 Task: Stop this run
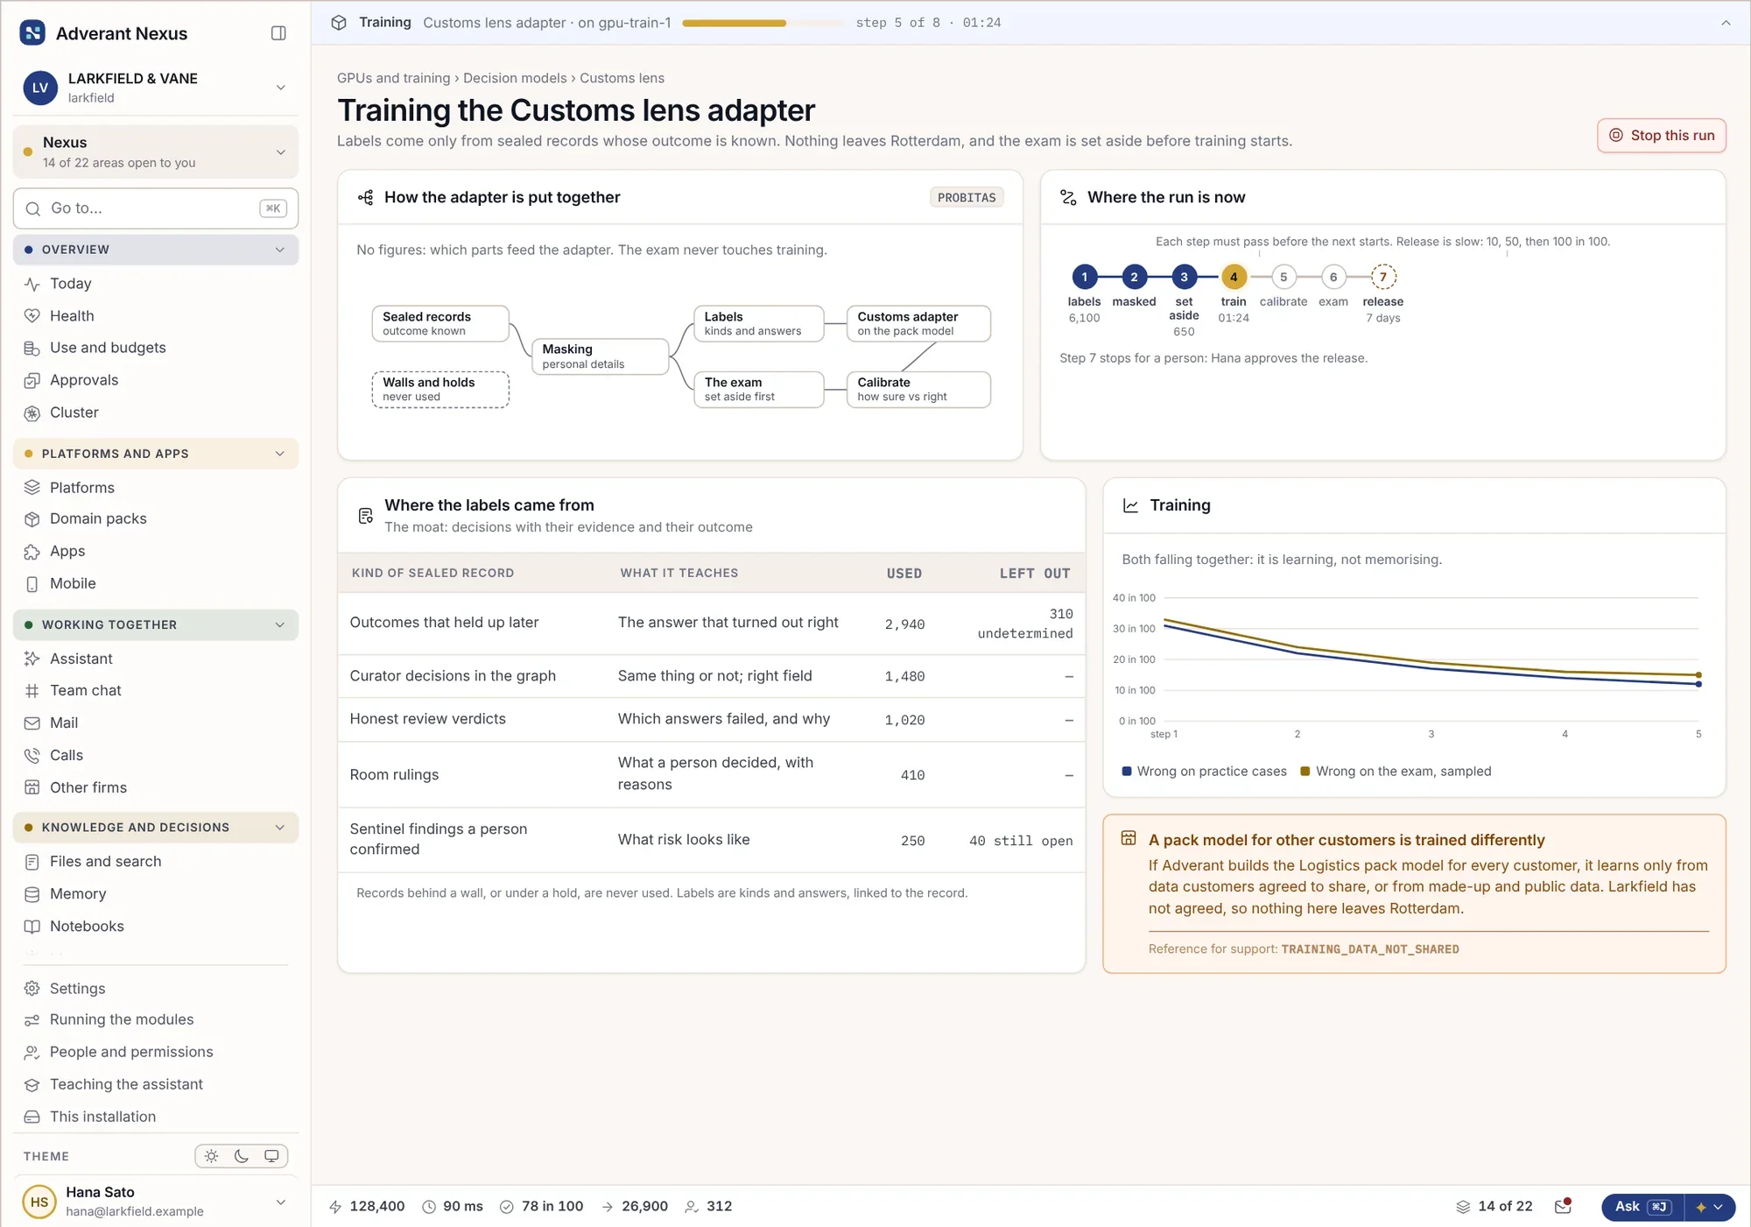coord(1661,136)
